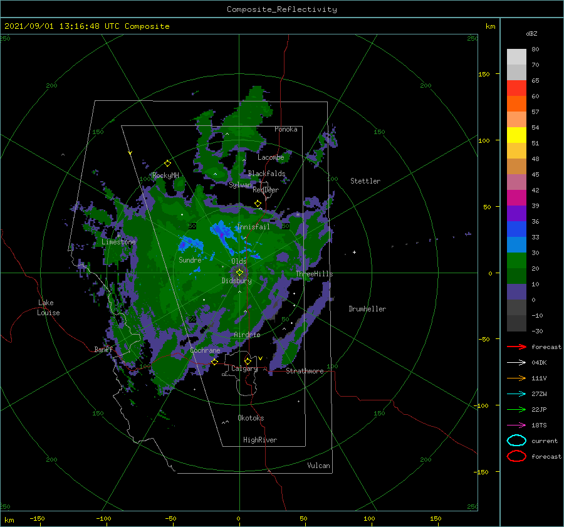Select the blue 36-33 dBZ swatch

pyautogui.click(x=516, y=229)
